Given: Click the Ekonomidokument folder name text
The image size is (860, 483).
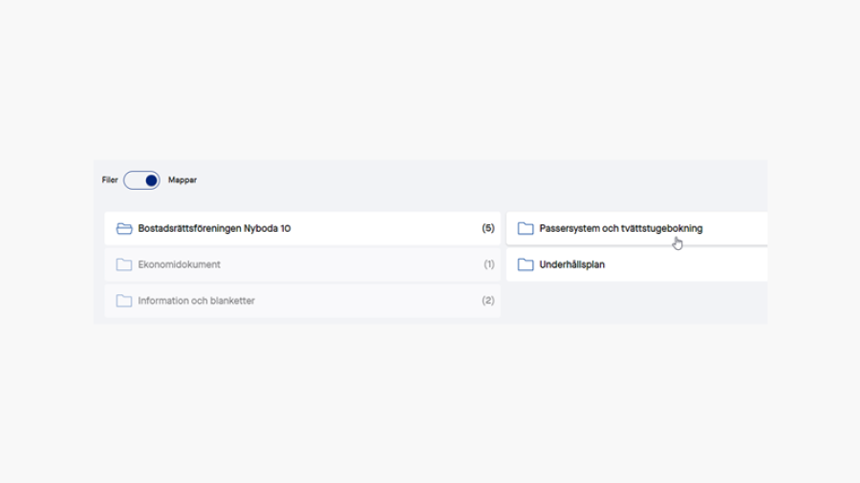Looking at the screenshot, I should pos(179,264).
